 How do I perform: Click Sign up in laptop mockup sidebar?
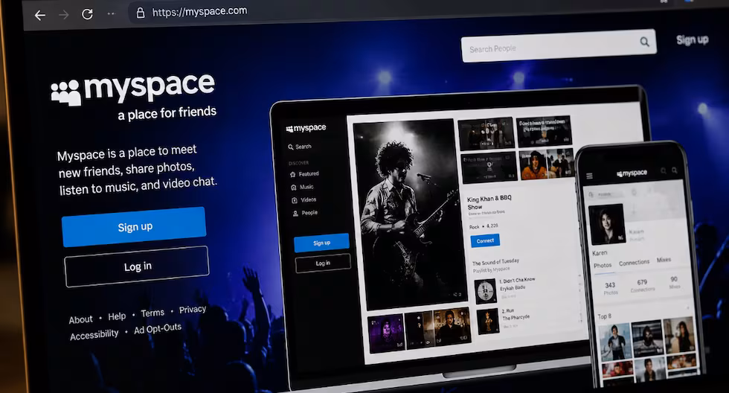[x=321, y=243]
